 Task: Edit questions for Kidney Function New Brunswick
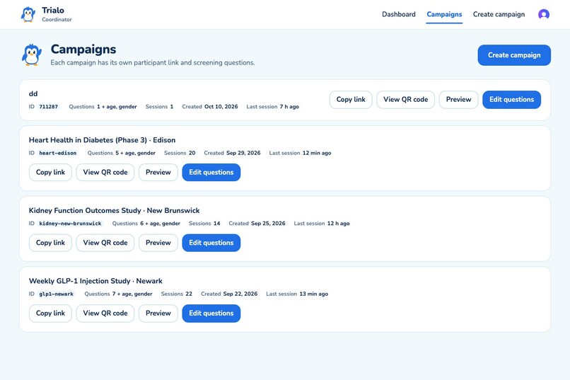point(211,243)
